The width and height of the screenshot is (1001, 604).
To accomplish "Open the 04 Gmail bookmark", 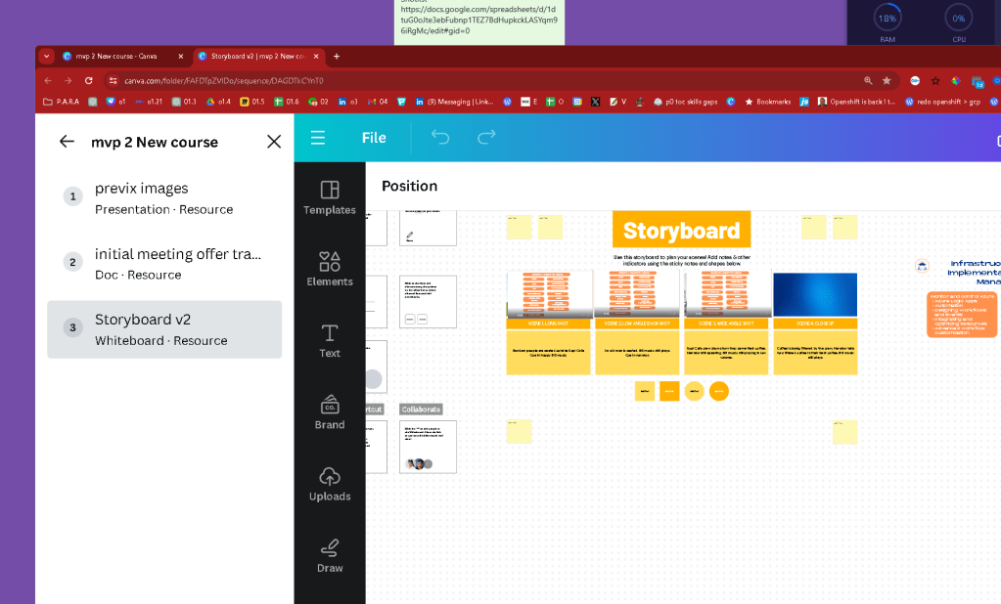I will [378, 102].
